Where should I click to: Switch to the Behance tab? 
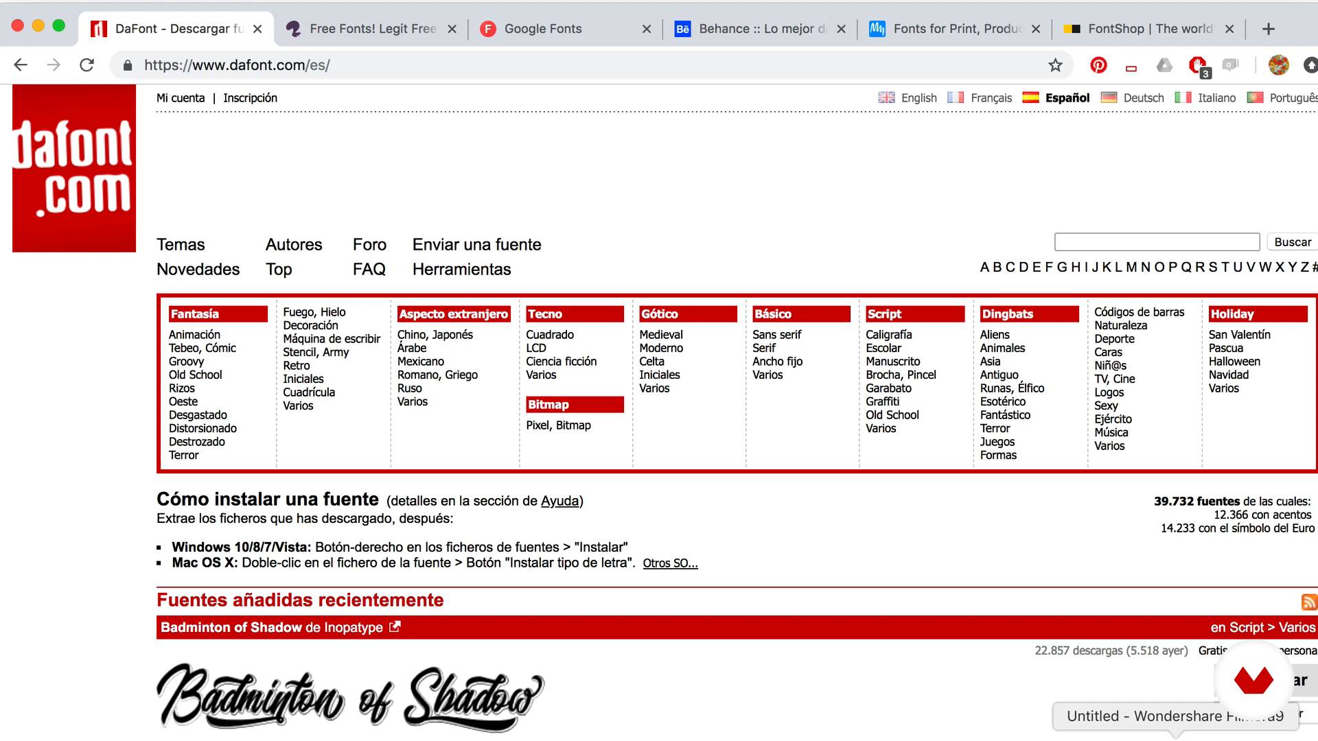tap(759, 29)
